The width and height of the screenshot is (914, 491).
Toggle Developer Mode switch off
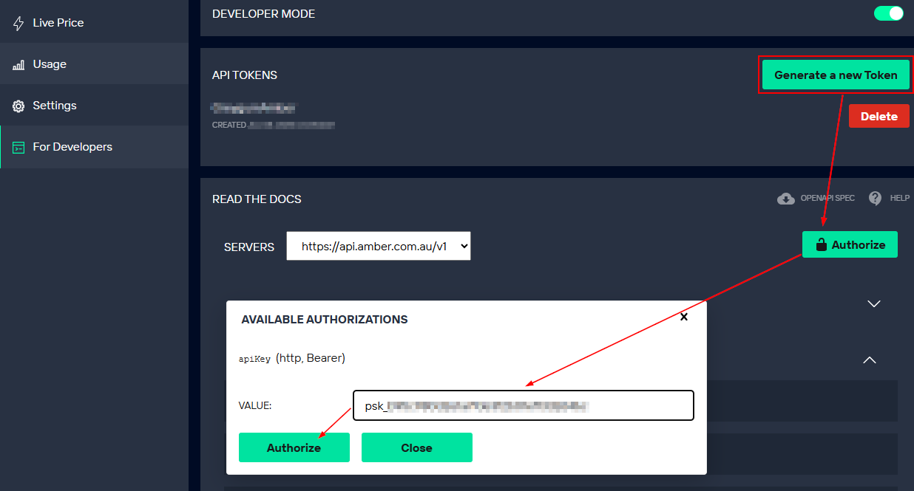click(888, 13)
